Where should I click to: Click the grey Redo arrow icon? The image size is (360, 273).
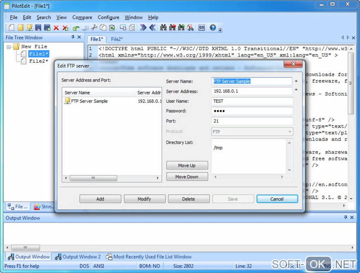click(85, 28)
